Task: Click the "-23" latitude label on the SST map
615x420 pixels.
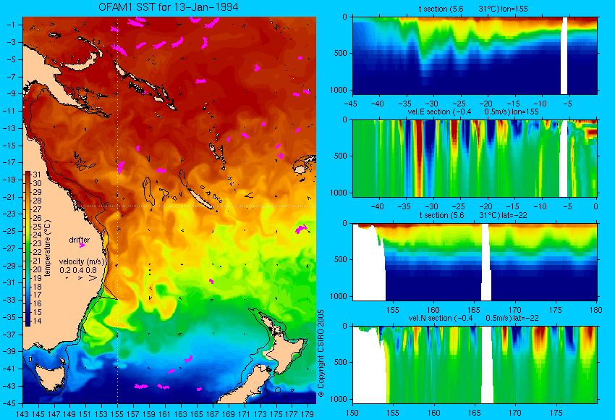Action: pos(9,214)
